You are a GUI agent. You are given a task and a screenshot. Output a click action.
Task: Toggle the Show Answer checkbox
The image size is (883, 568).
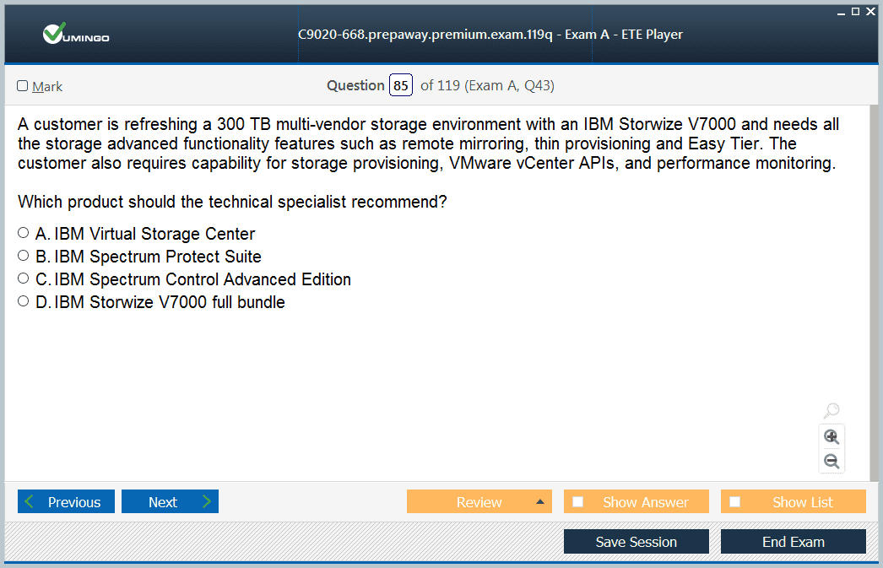(x=578, y=502)
